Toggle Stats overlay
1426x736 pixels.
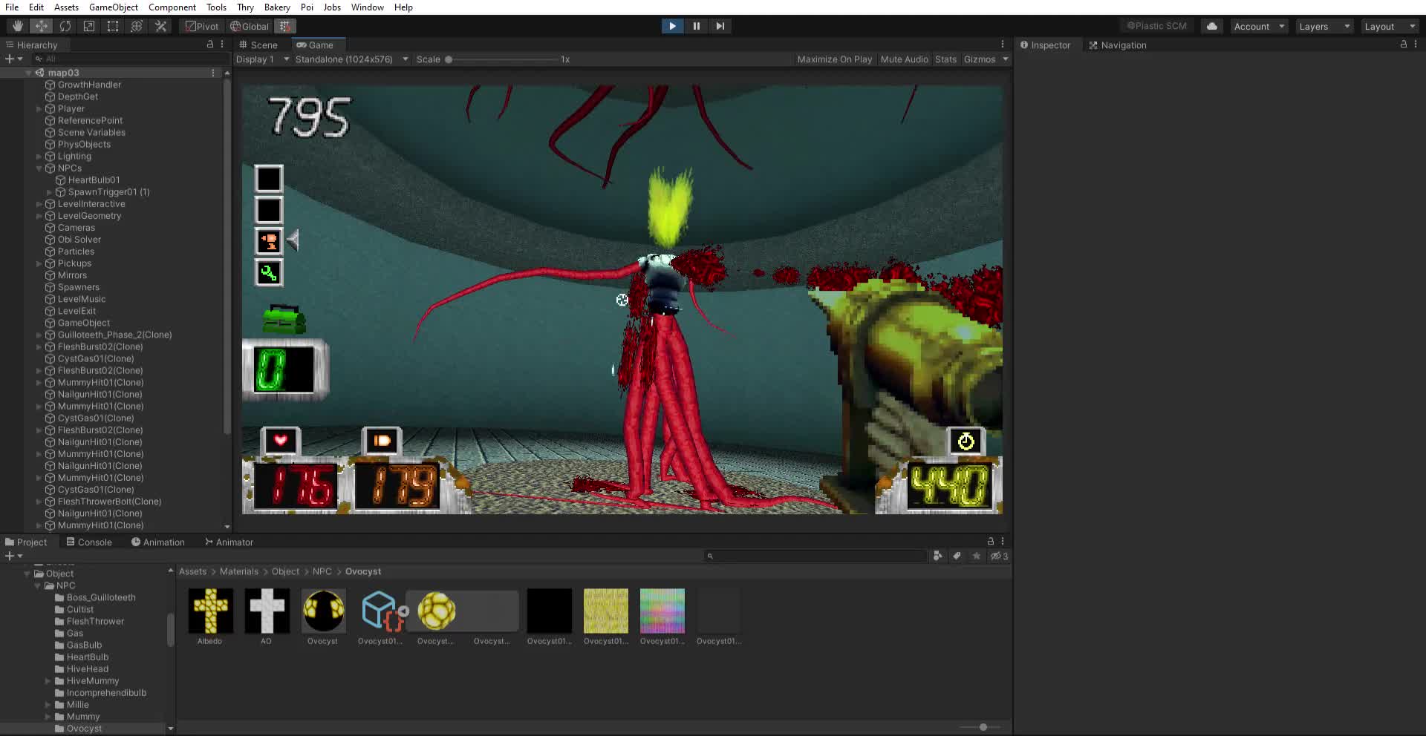945,59
